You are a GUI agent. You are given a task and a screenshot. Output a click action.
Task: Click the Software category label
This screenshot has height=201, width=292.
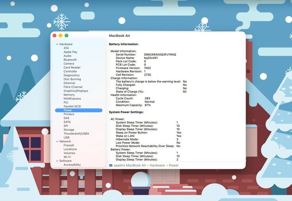pyautogui.click(x=65, y=161)
